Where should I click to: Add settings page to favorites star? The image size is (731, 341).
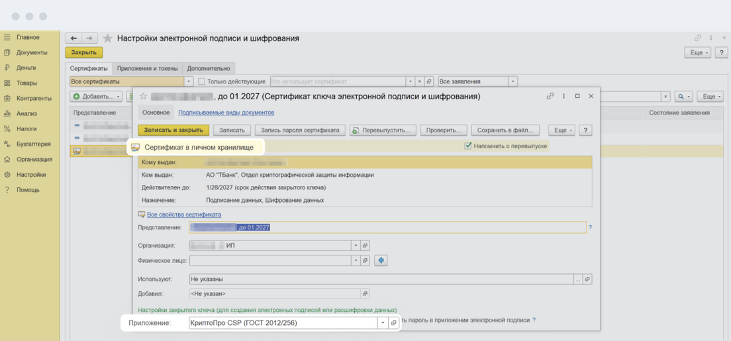tap(108, 38)
